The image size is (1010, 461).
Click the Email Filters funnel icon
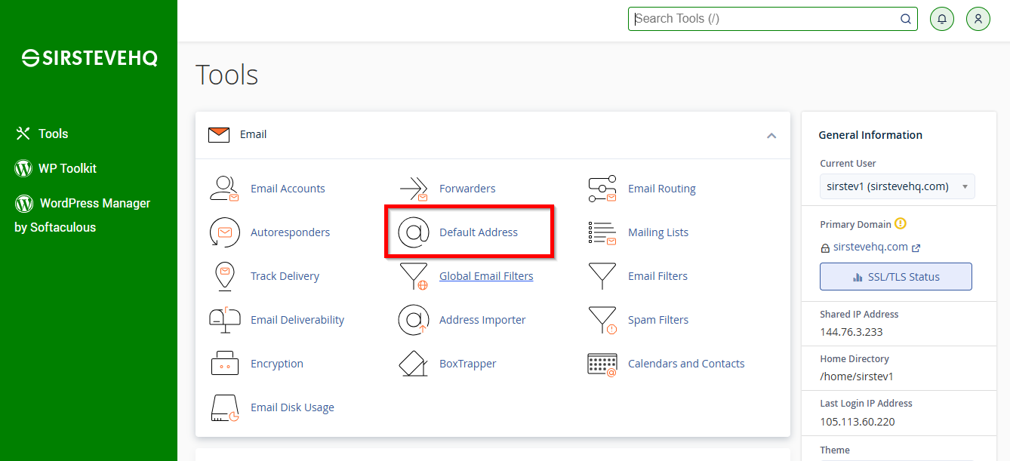click(x=602, y=276)
